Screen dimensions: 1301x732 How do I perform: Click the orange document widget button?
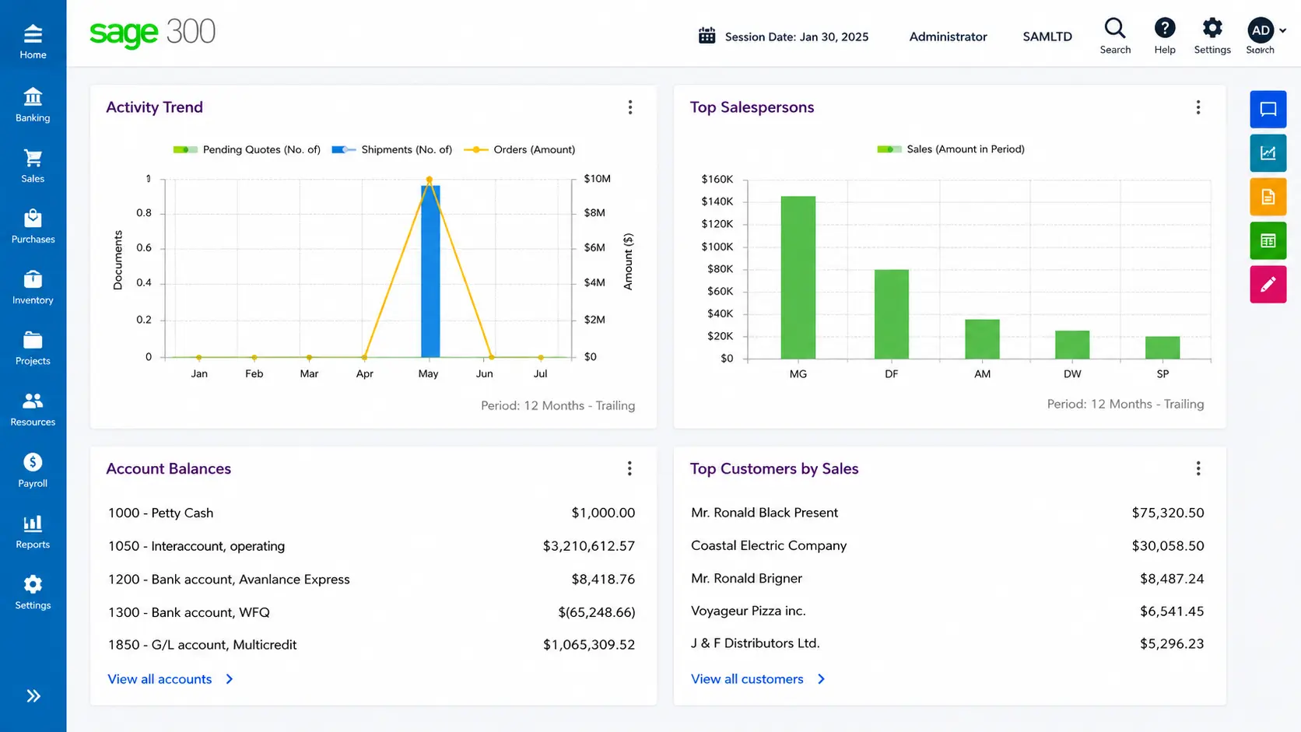(1268, 197)
